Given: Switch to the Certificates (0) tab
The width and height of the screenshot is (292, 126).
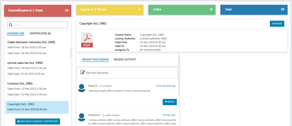Looking at the screenshot, I should click(x=40, y=33).
